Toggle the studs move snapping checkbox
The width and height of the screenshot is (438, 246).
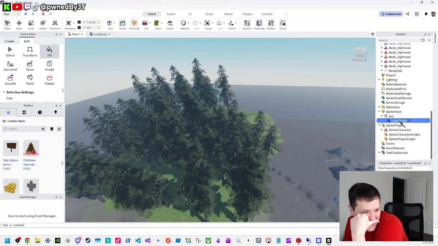[x=79, y=22]
